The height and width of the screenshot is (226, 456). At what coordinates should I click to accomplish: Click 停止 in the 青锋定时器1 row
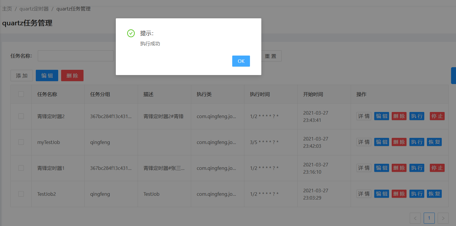(x=437, y=168)
